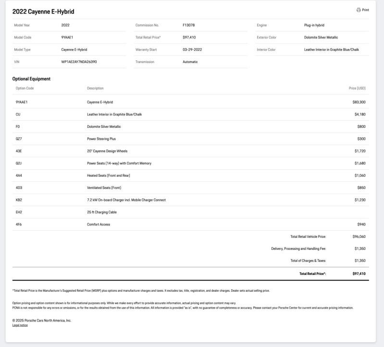The image size is (384, 347).
Task: Click the printer icon at top right
Action: pos(359,10)
